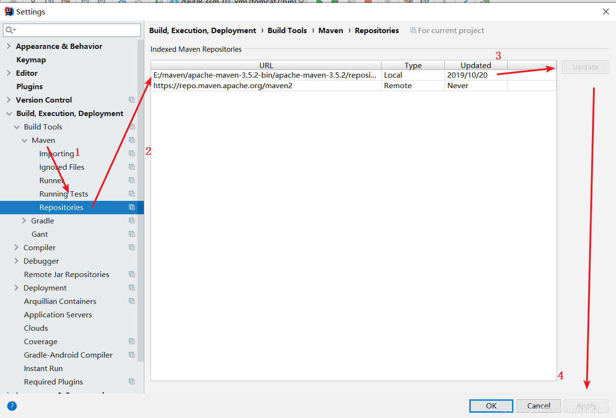Screen dimensions: 616x418
Task: Click project-level icon beside Arquillian Containers
Action: 132,301
